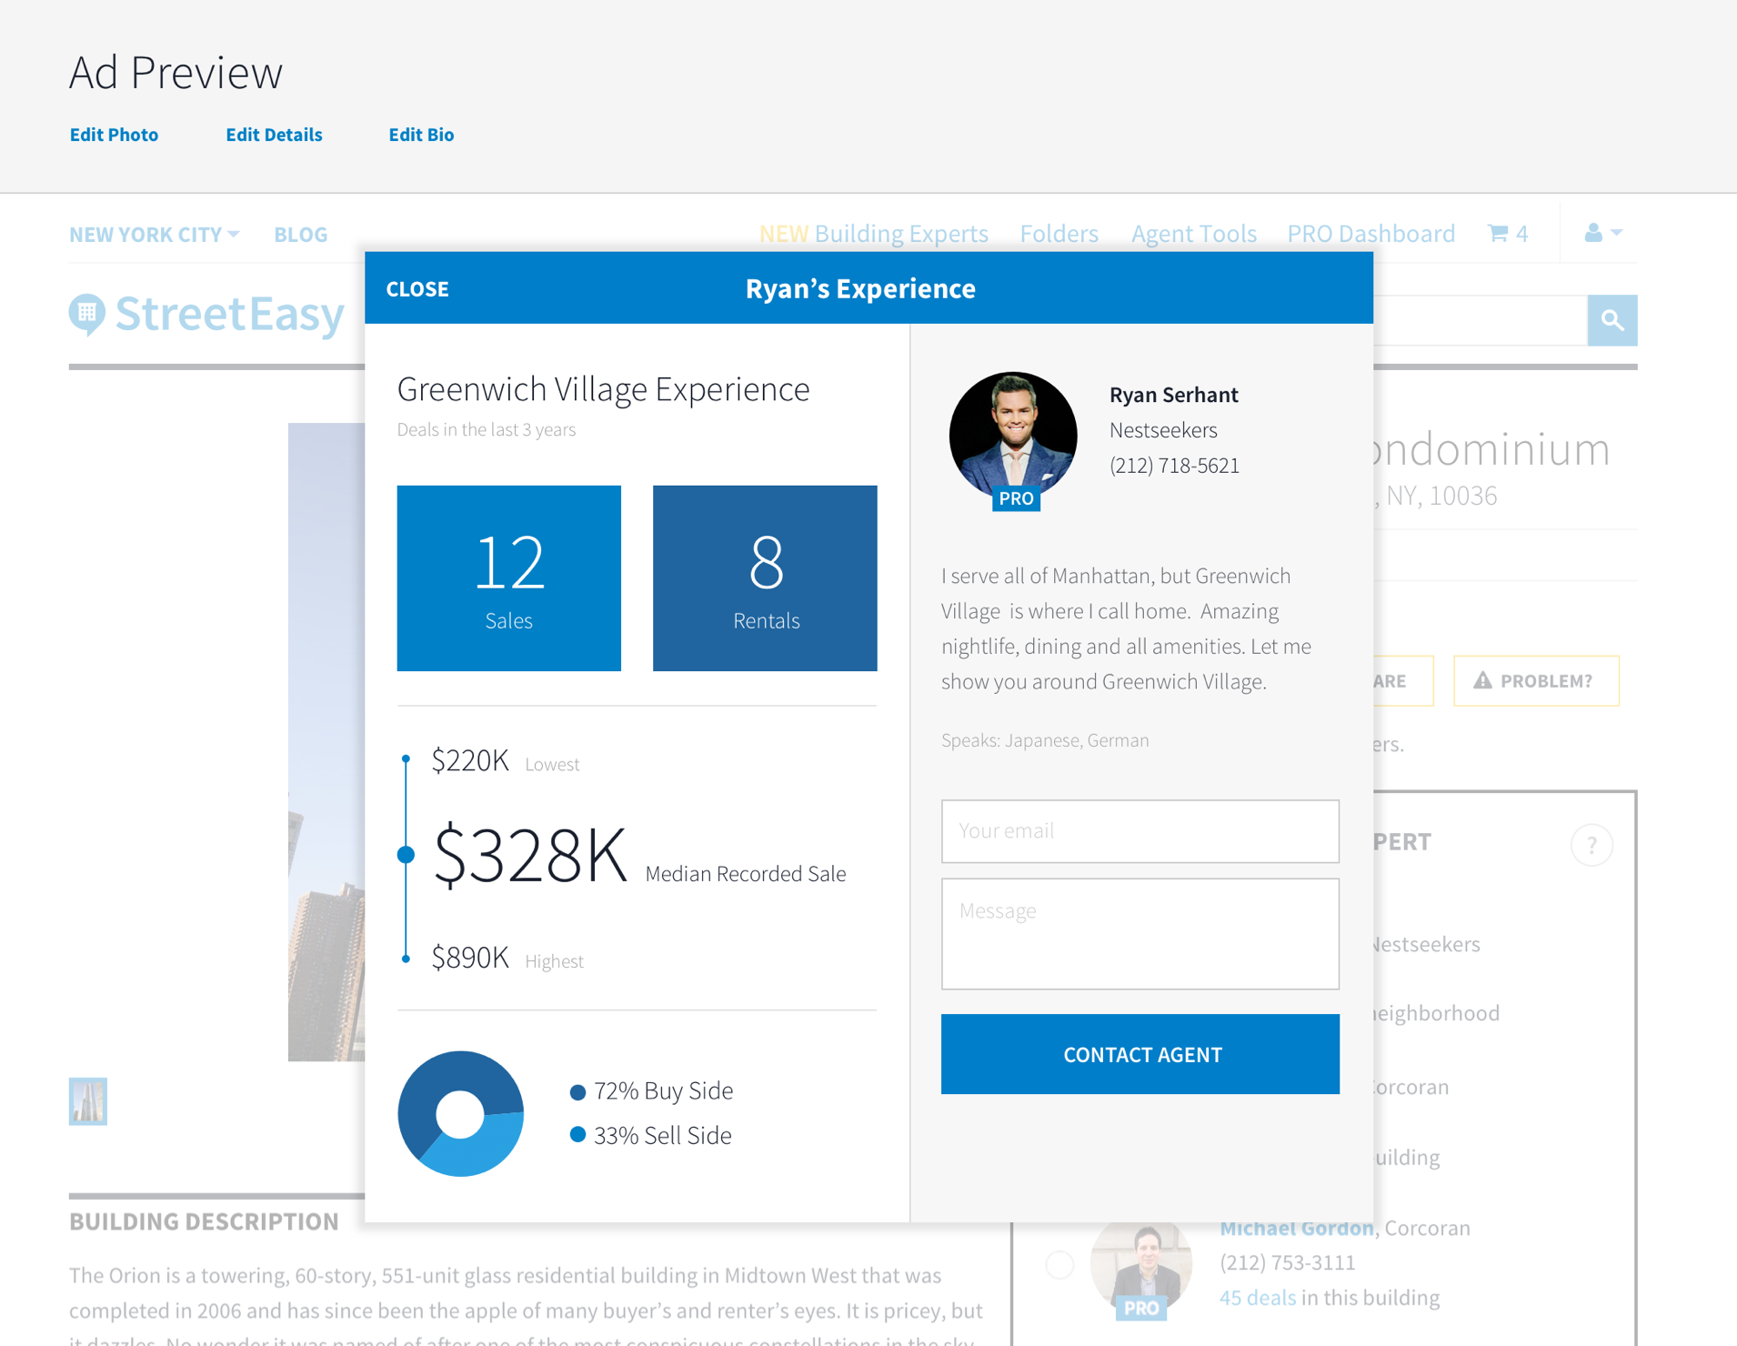The height and width of the screenshot is (1346, 1737).
Task: Click the small building thumbnail
Action: (x=88, y=1101)
